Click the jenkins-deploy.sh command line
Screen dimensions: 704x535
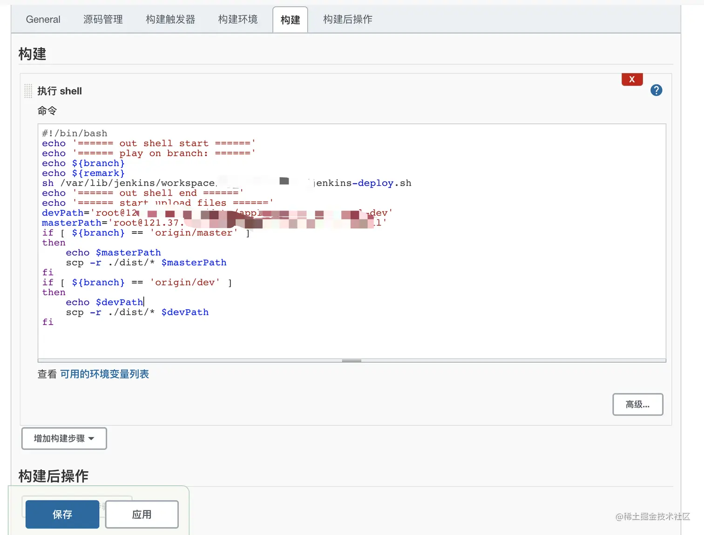[226, 183]
